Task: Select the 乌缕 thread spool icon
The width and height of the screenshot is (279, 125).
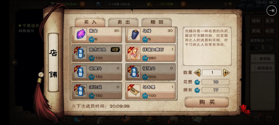Action: [134, 34]
